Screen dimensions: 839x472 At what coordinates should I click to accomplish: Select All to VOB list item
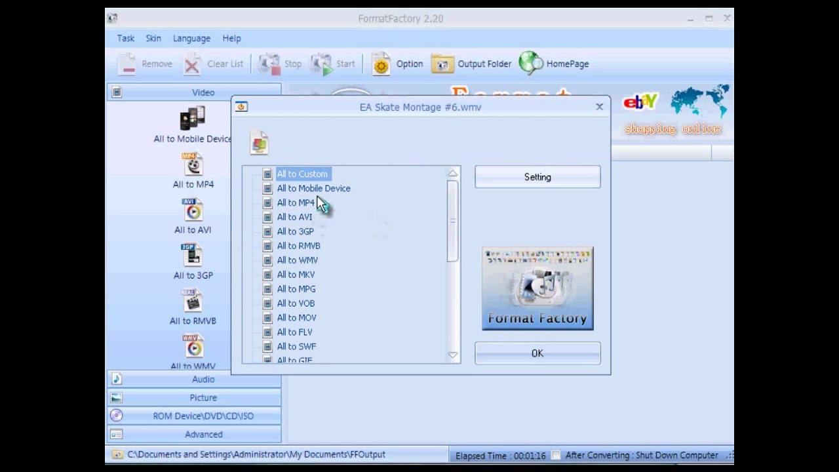tap(296, 304)
